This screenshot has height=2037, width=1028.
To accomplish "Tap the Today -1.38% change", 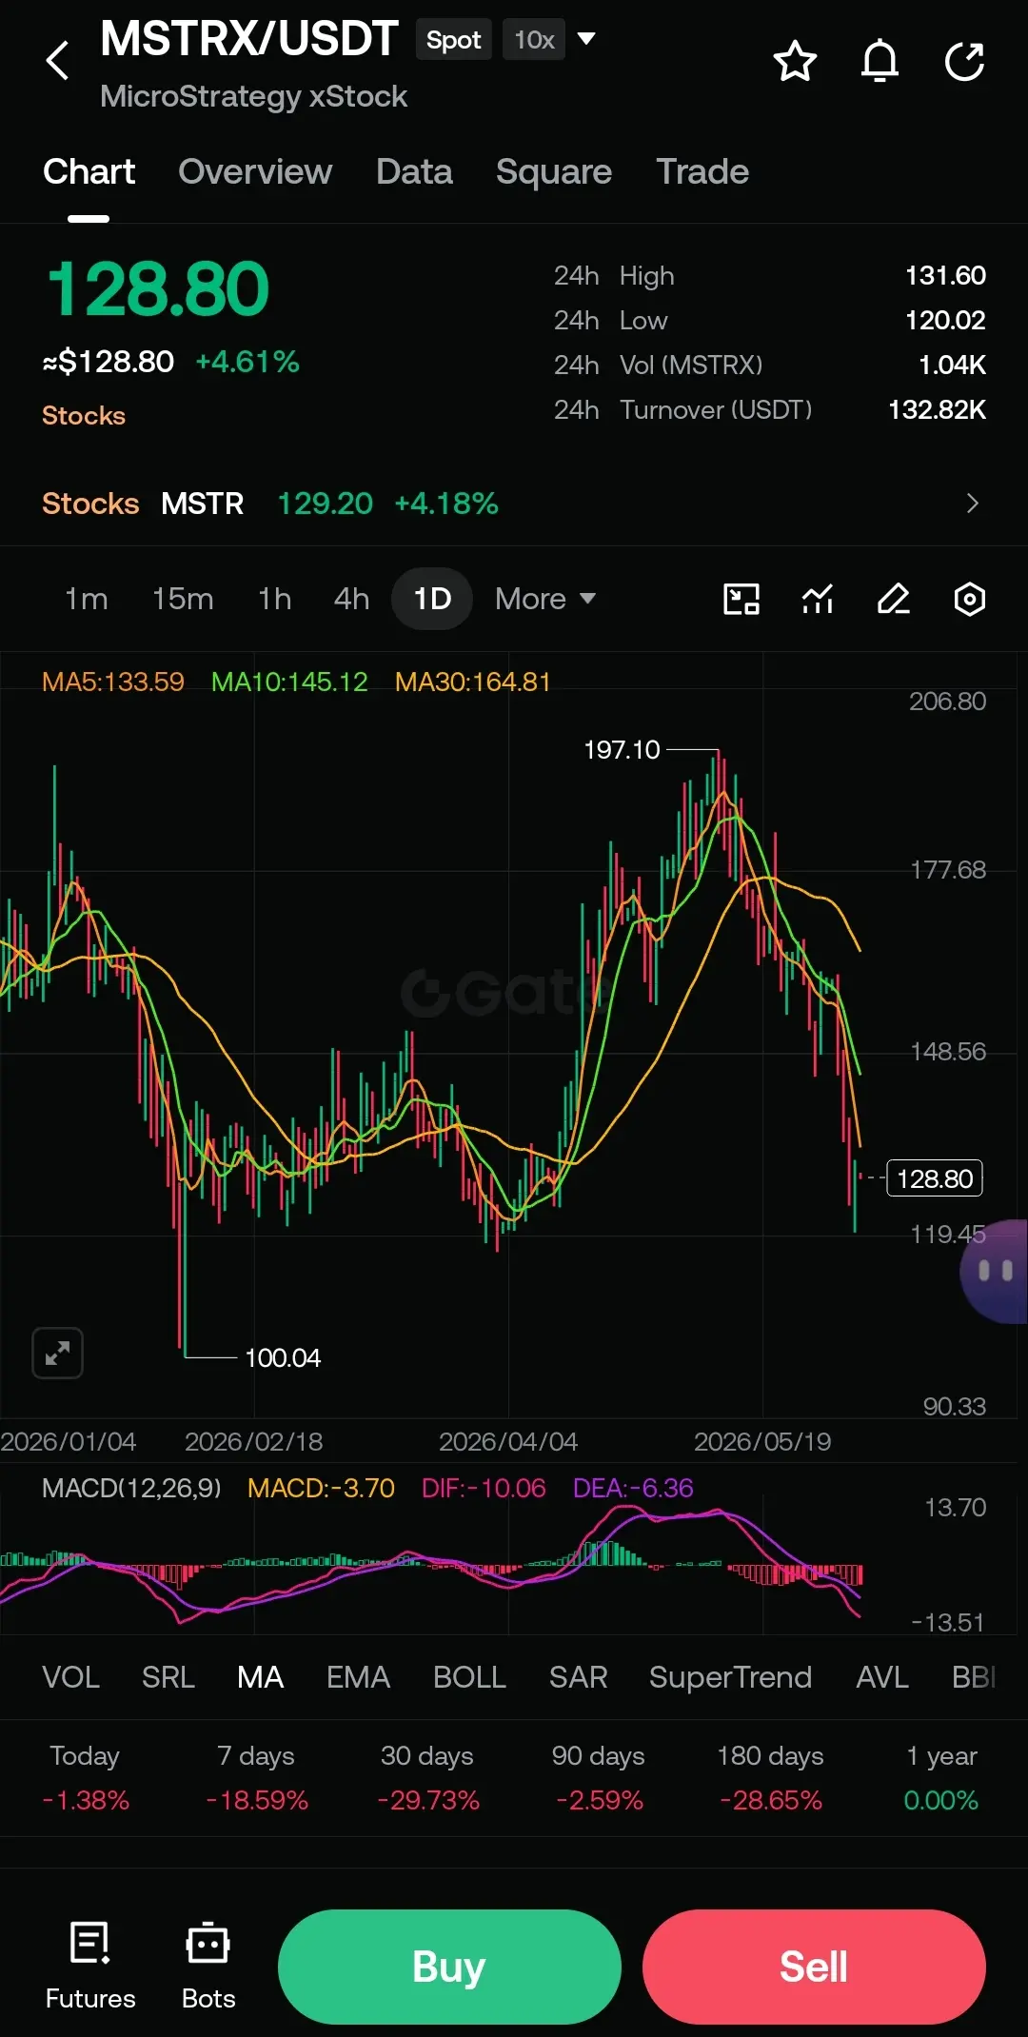I will pyautogui.click(x=85, y=1777).
